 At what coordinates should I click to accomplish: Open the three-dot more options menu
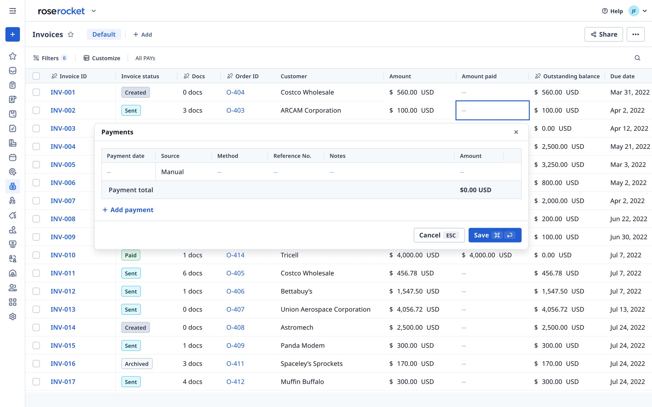tap(636, 34)
